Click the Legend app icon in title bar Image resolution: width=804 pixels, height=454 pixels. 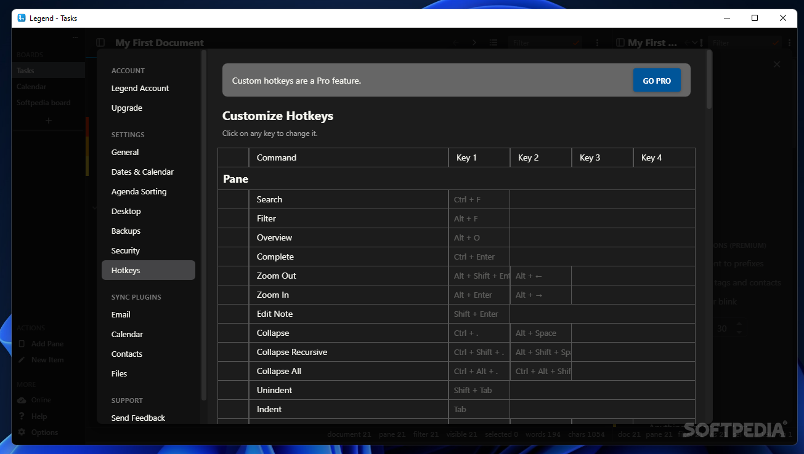(22, 18)
